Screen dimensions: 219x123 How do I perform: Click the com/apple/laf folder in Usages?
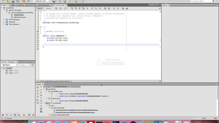click(x=59, y=108)
